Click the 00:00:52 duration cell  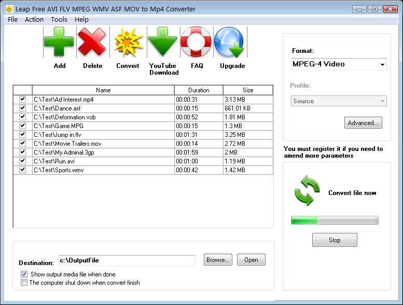point(199,117)
